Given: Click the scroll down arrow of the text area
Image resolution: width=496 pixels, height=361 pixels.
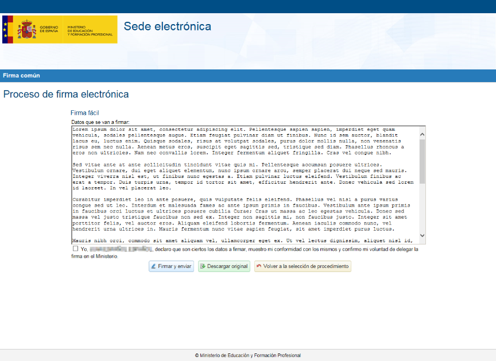Looking at the screenshot, I should pyautogui.click(x=422, y=235).
